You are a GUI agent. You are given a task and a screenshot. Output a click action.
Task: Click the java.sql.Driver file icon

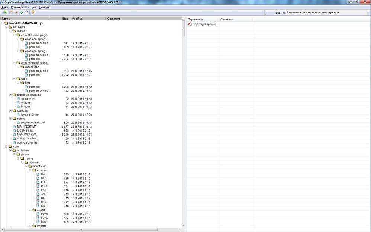[x=18, y=115]
